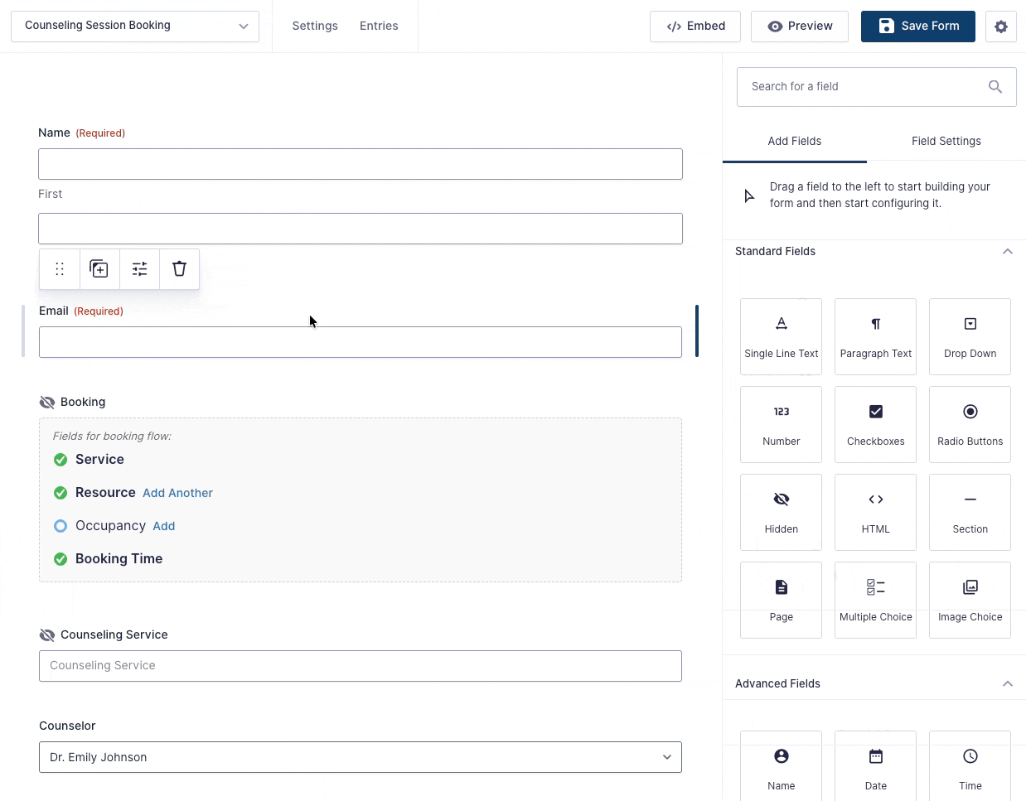
Task: Delete the field using the trash icon
Action: coord(179,269)
